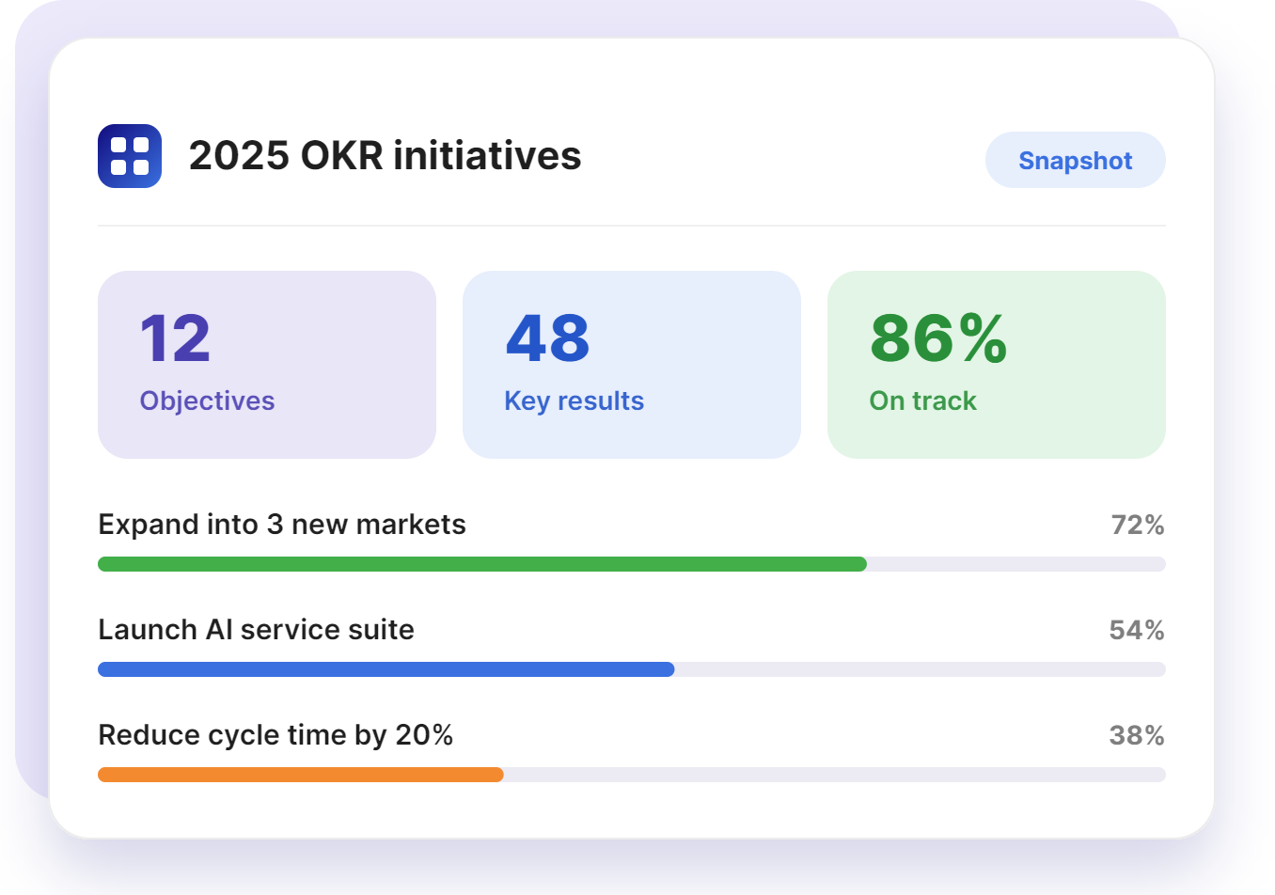
Task: Click the grid app icon beside the title
Action: point(130,156)
